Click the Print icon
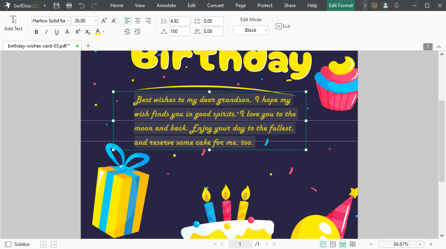 69,5
